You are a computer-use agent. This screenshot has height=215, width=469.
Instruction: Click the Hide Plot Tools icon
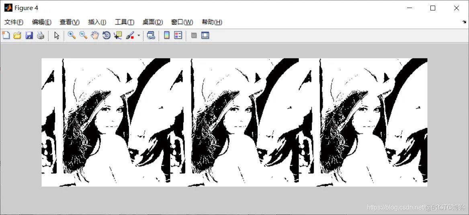coord(194,36)
